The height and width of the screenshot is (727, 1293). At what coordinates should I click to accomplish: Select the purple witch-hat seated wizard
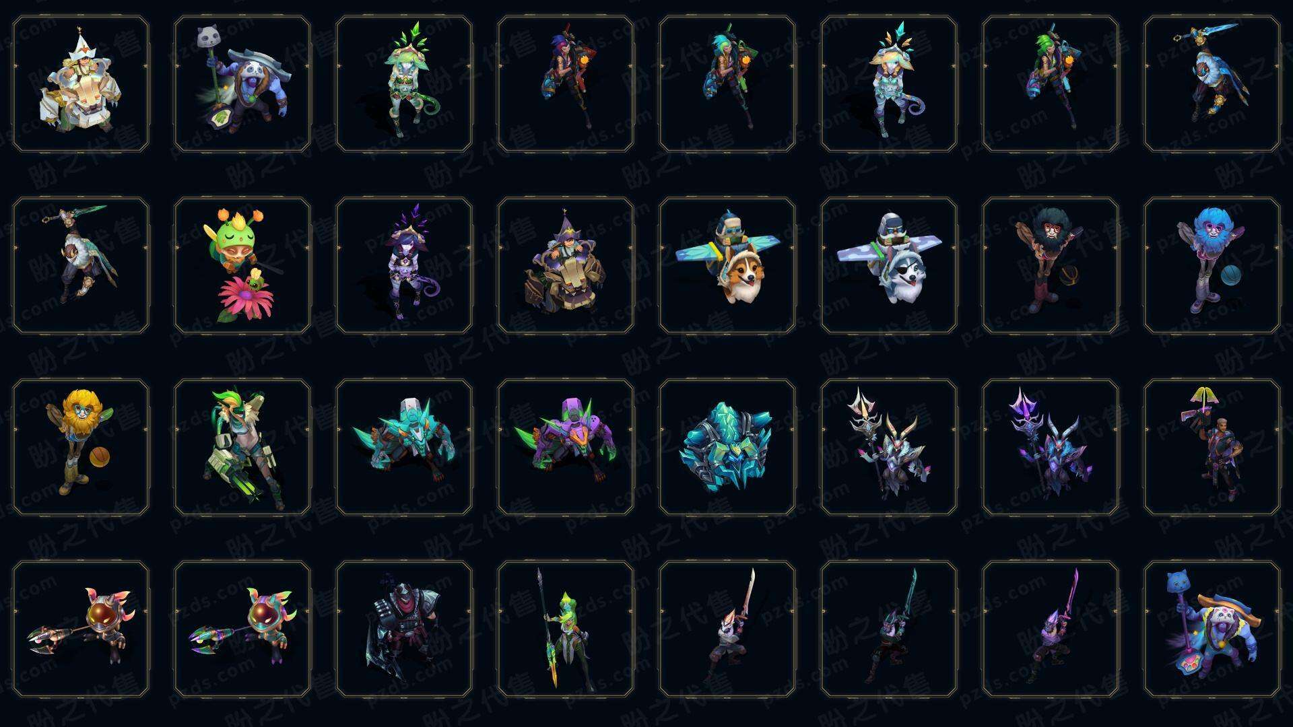pos(566,265)
